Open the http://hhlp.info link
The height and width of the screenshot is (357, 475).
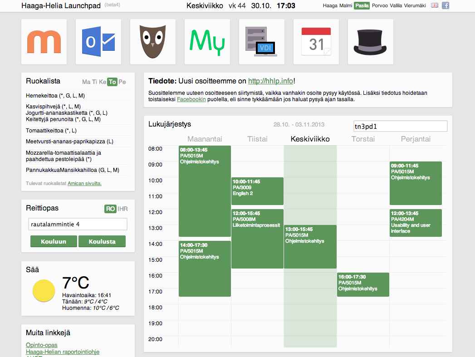click(x=270, y=81)
